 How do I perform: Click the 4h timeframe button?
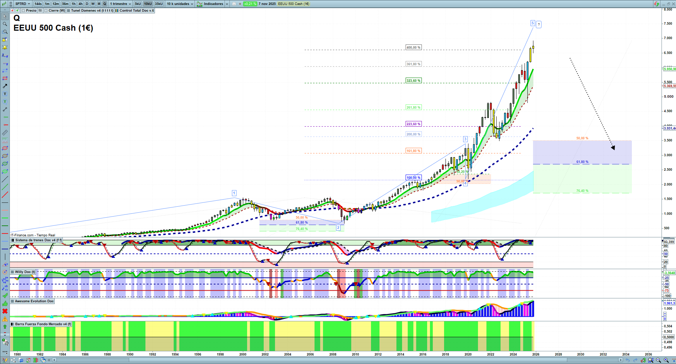pyautogui.click(x=80, y=4)
